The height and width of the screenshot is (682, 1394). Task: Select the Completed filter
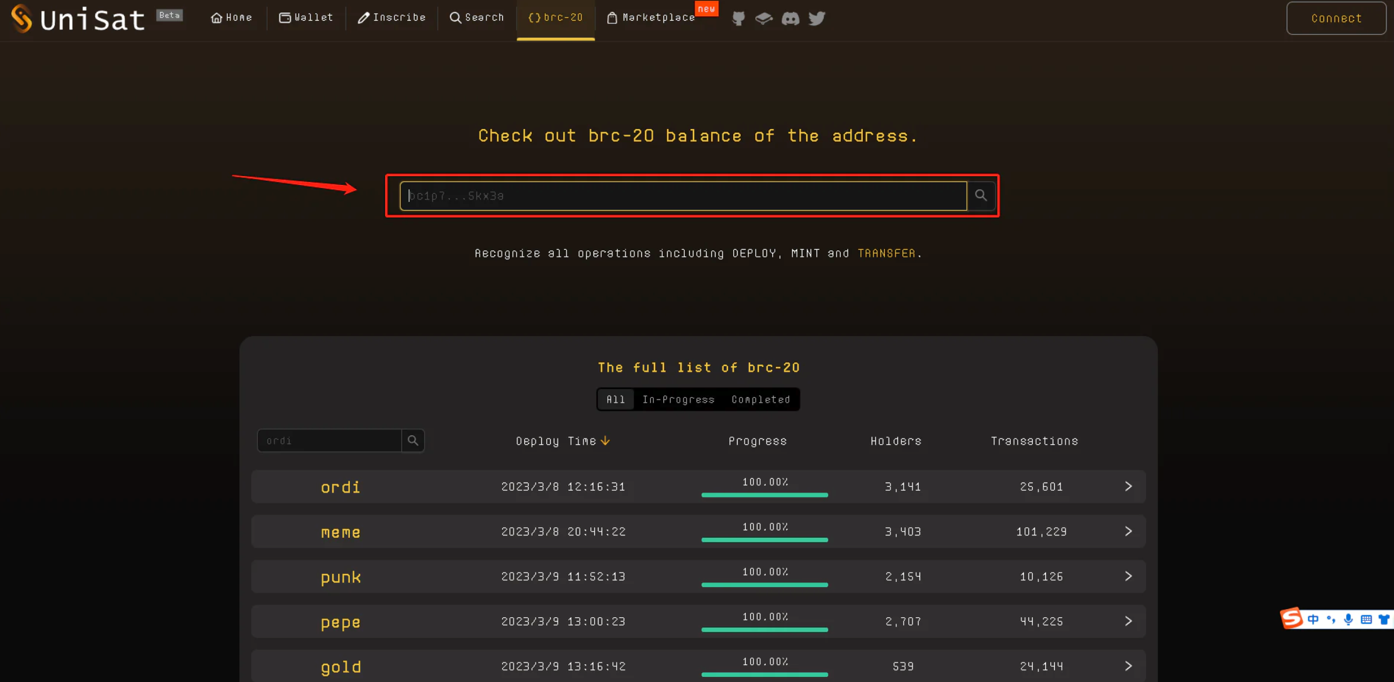(760, 400)
